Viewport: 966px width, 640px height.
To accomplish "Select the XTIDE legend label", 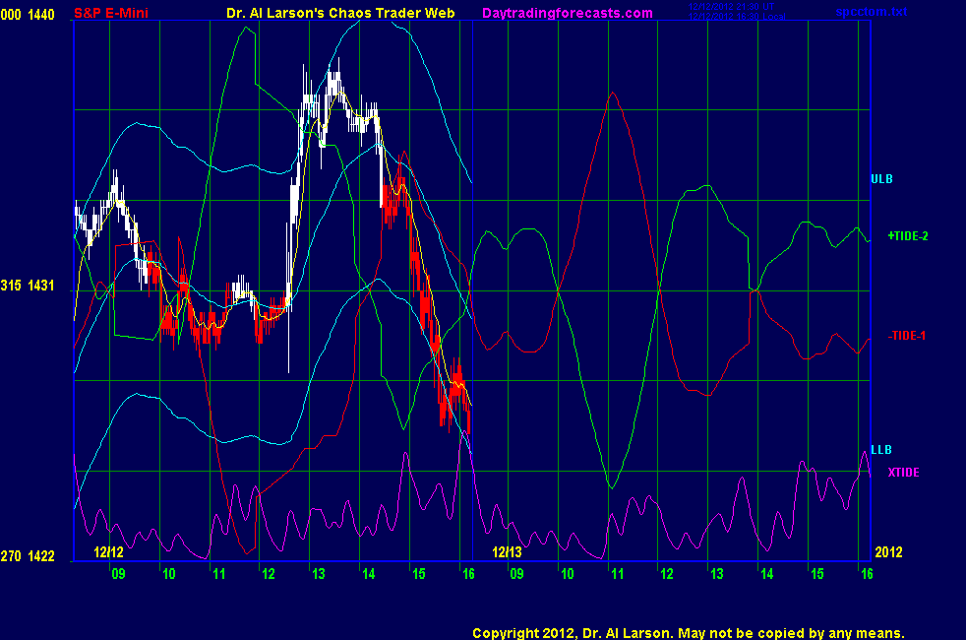I will [903, 473].
